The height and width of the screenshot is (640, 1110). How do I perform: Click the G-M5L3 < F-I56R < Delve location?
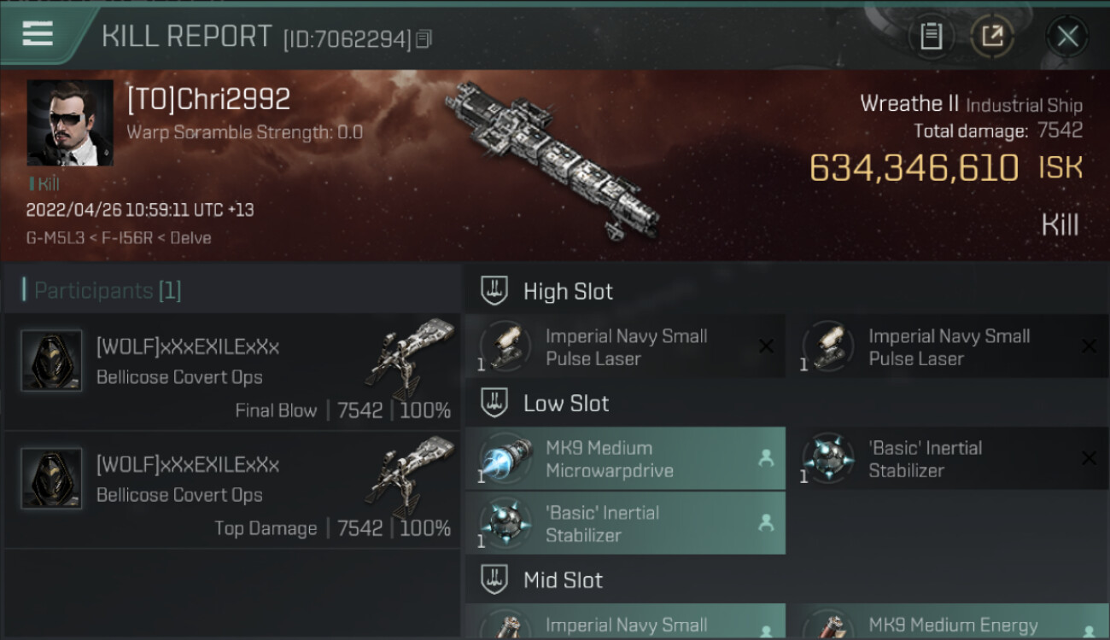point(119,238)
